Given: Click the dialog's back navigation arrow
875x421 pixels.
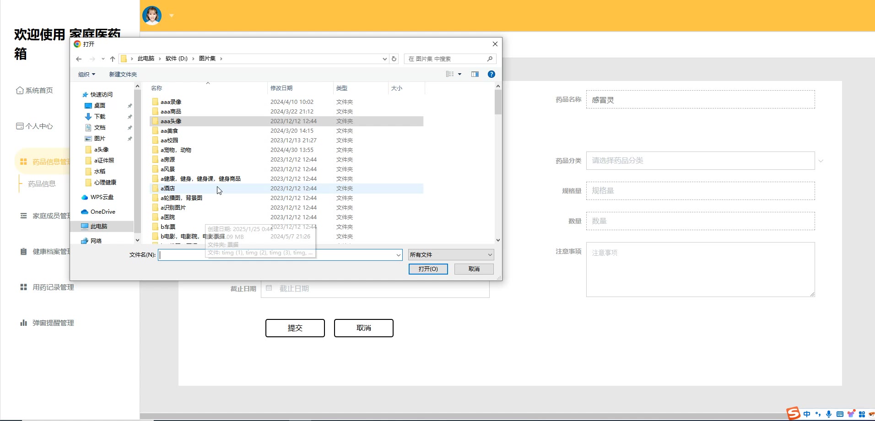Looking at the screenshot, I should click(79, 59).
